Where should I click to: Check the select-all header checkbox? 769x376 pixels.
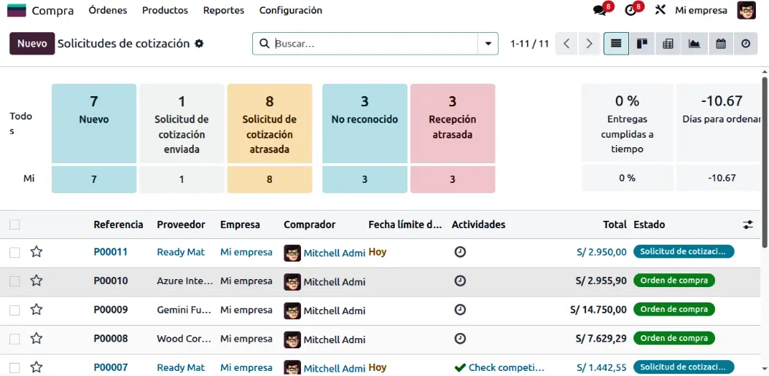[15, 224]
